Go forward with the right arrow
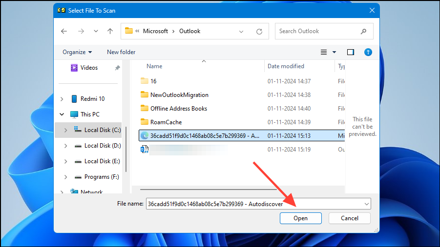This screenshot has height=247, width=440. coord(81,31)
